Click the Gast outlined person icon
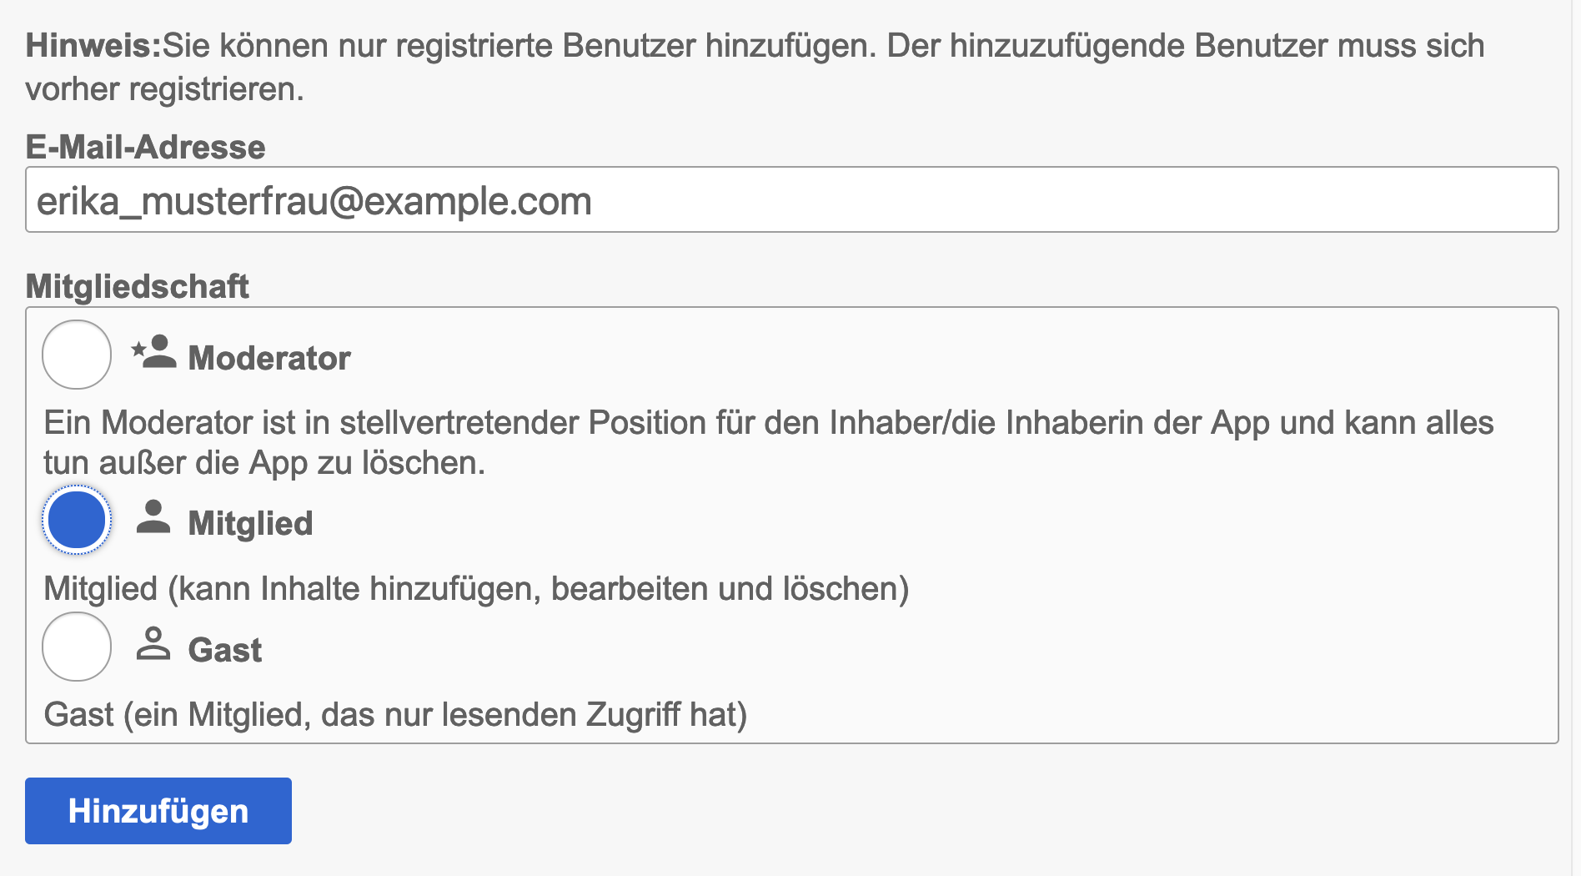1581x876 pixels. (153, 644)
